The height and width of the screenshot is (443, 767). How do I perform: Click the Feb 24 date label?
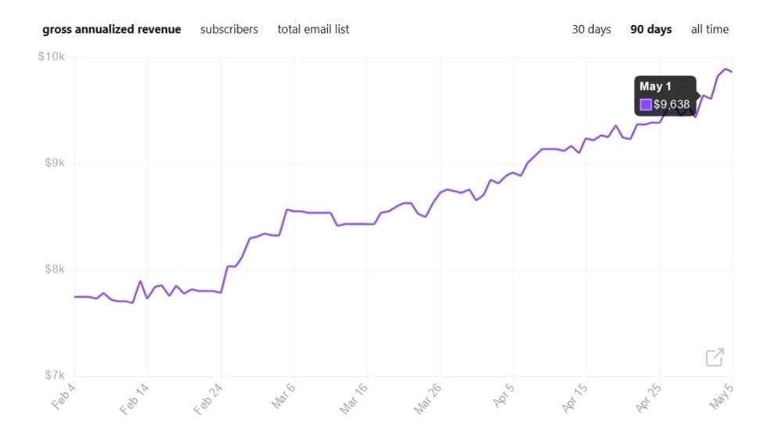pos(207,399)
